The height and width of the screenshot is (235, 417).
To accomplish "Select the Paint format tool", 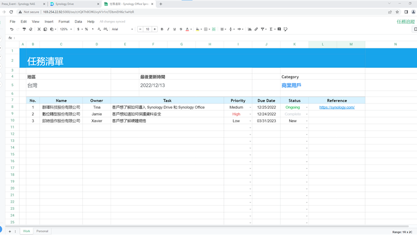I will point(24,29).
